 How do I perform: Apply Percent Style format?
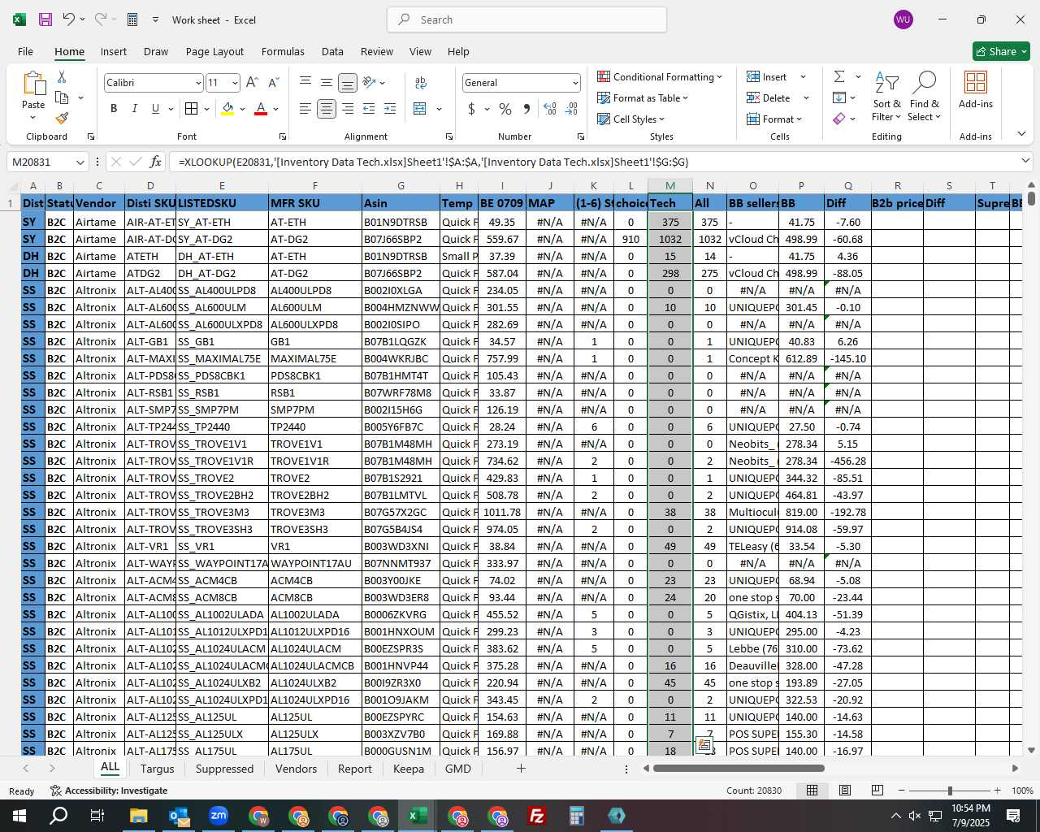[x=505, y=109]
